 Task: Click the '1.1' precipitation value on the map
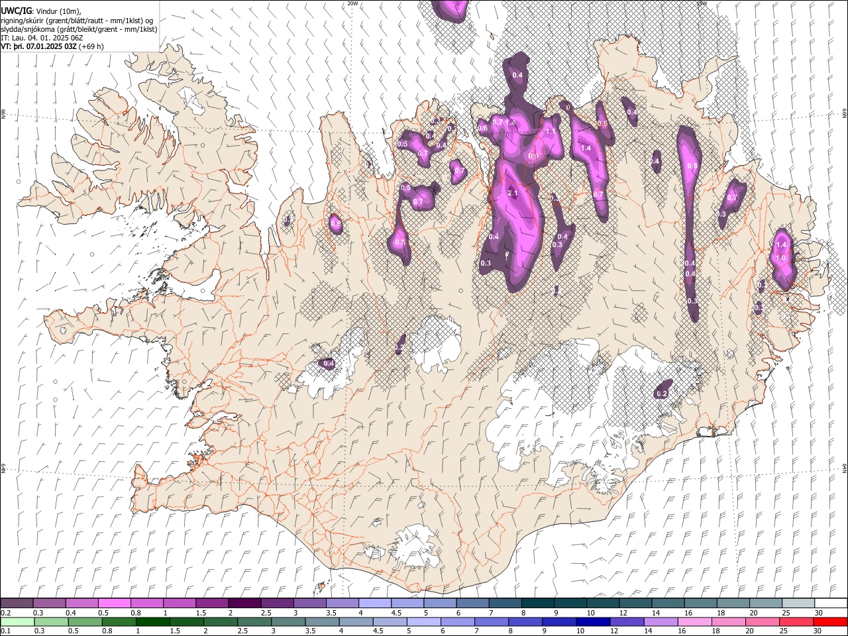coord(550,132)
